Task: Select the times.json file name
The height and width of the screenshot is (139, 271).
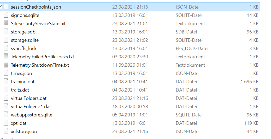Action: coord(21,73)
